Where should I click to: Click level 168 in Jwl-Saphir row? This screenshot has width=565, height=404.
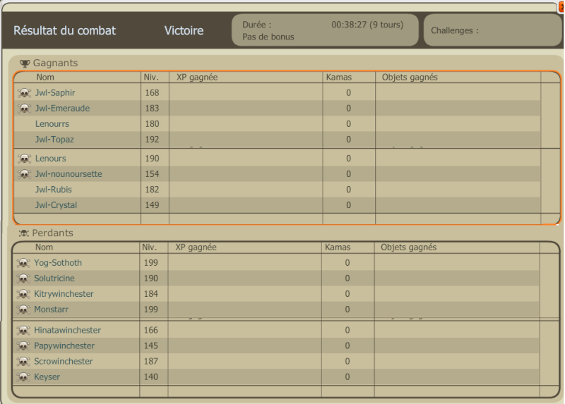pyautogui.click(x=152, y=93)
